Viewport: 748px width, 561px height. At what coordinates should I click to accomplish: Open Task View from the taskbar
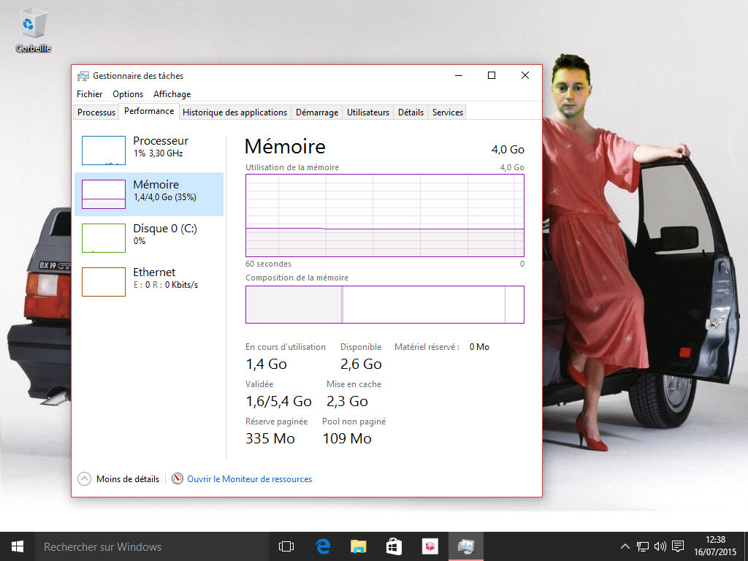point(286,546)
